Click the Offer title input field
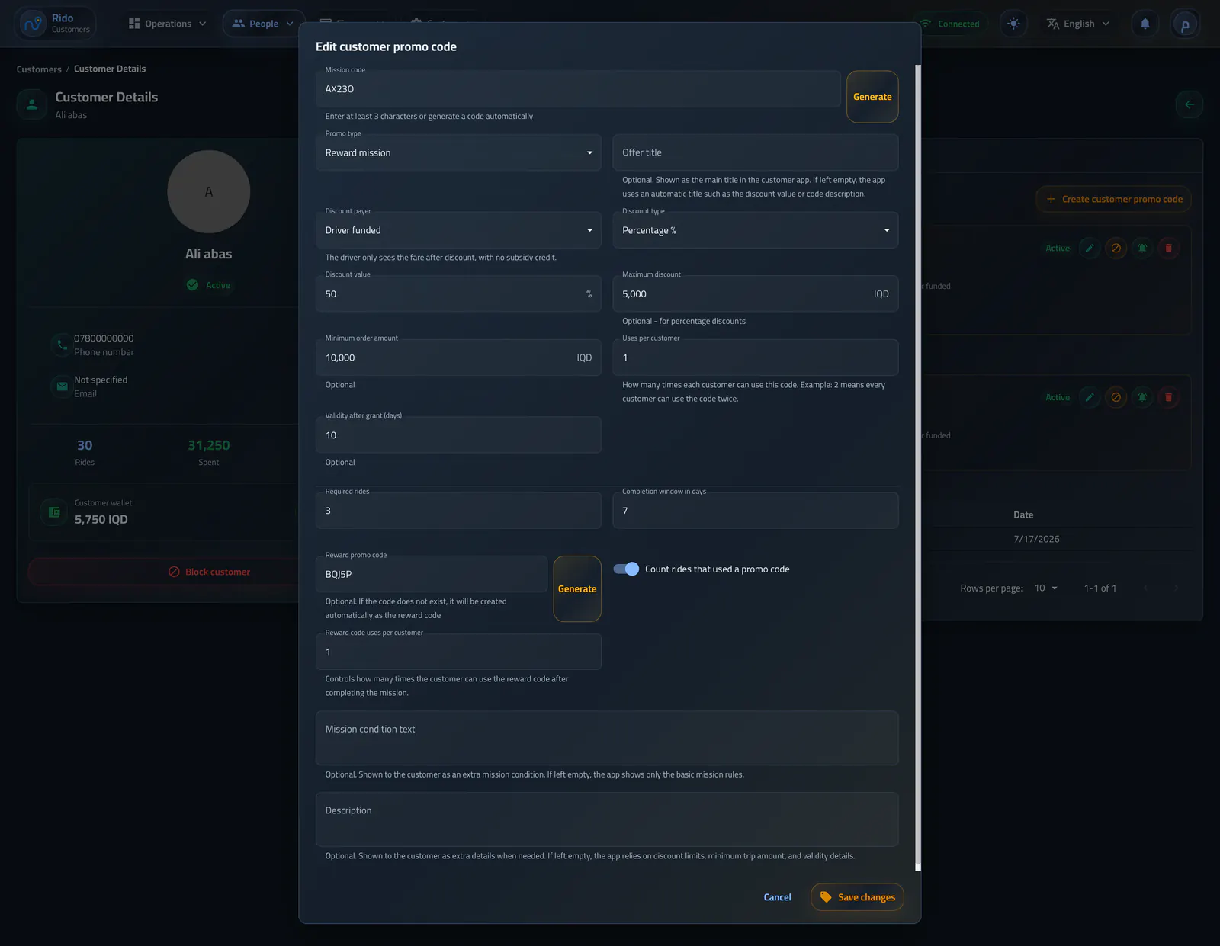 [x=756, y=152]
